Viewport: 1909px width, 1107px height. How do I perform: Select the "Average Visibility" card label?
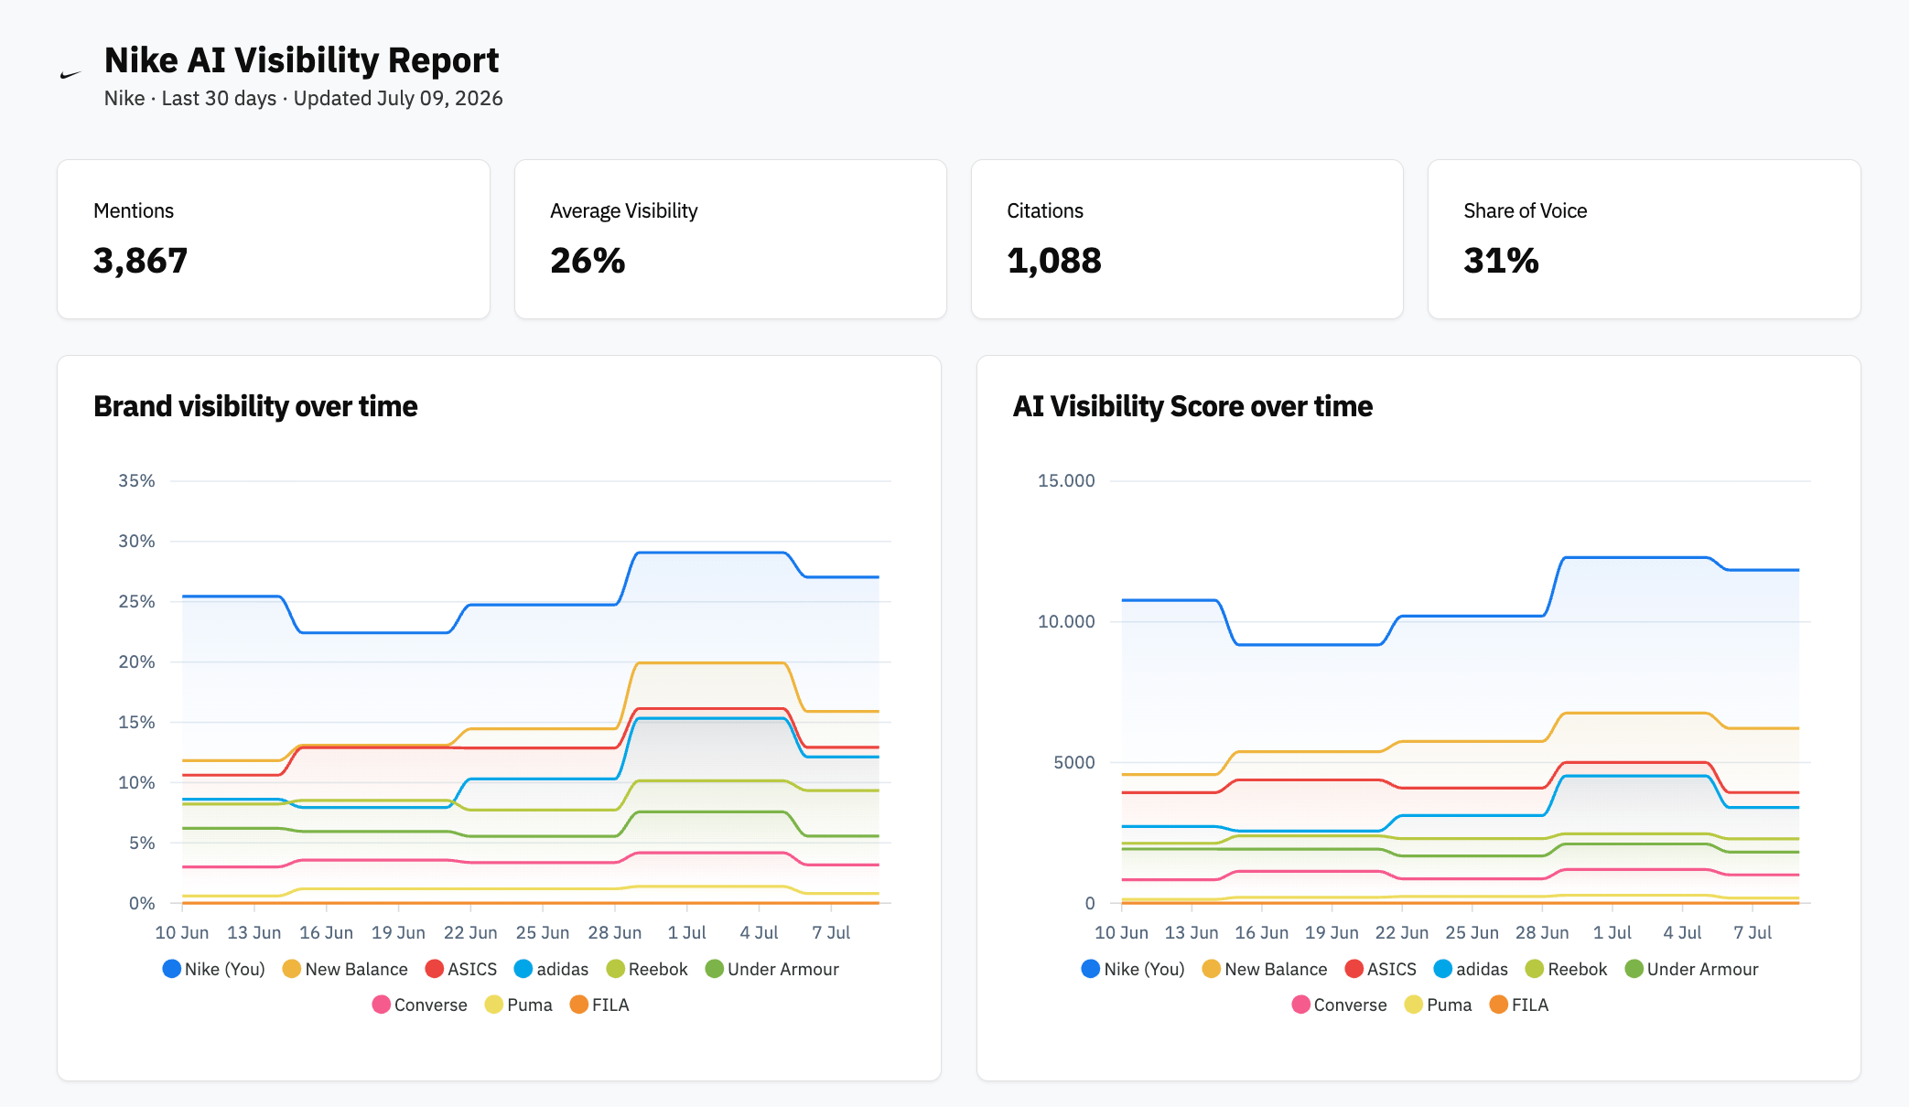click(624, 210)
